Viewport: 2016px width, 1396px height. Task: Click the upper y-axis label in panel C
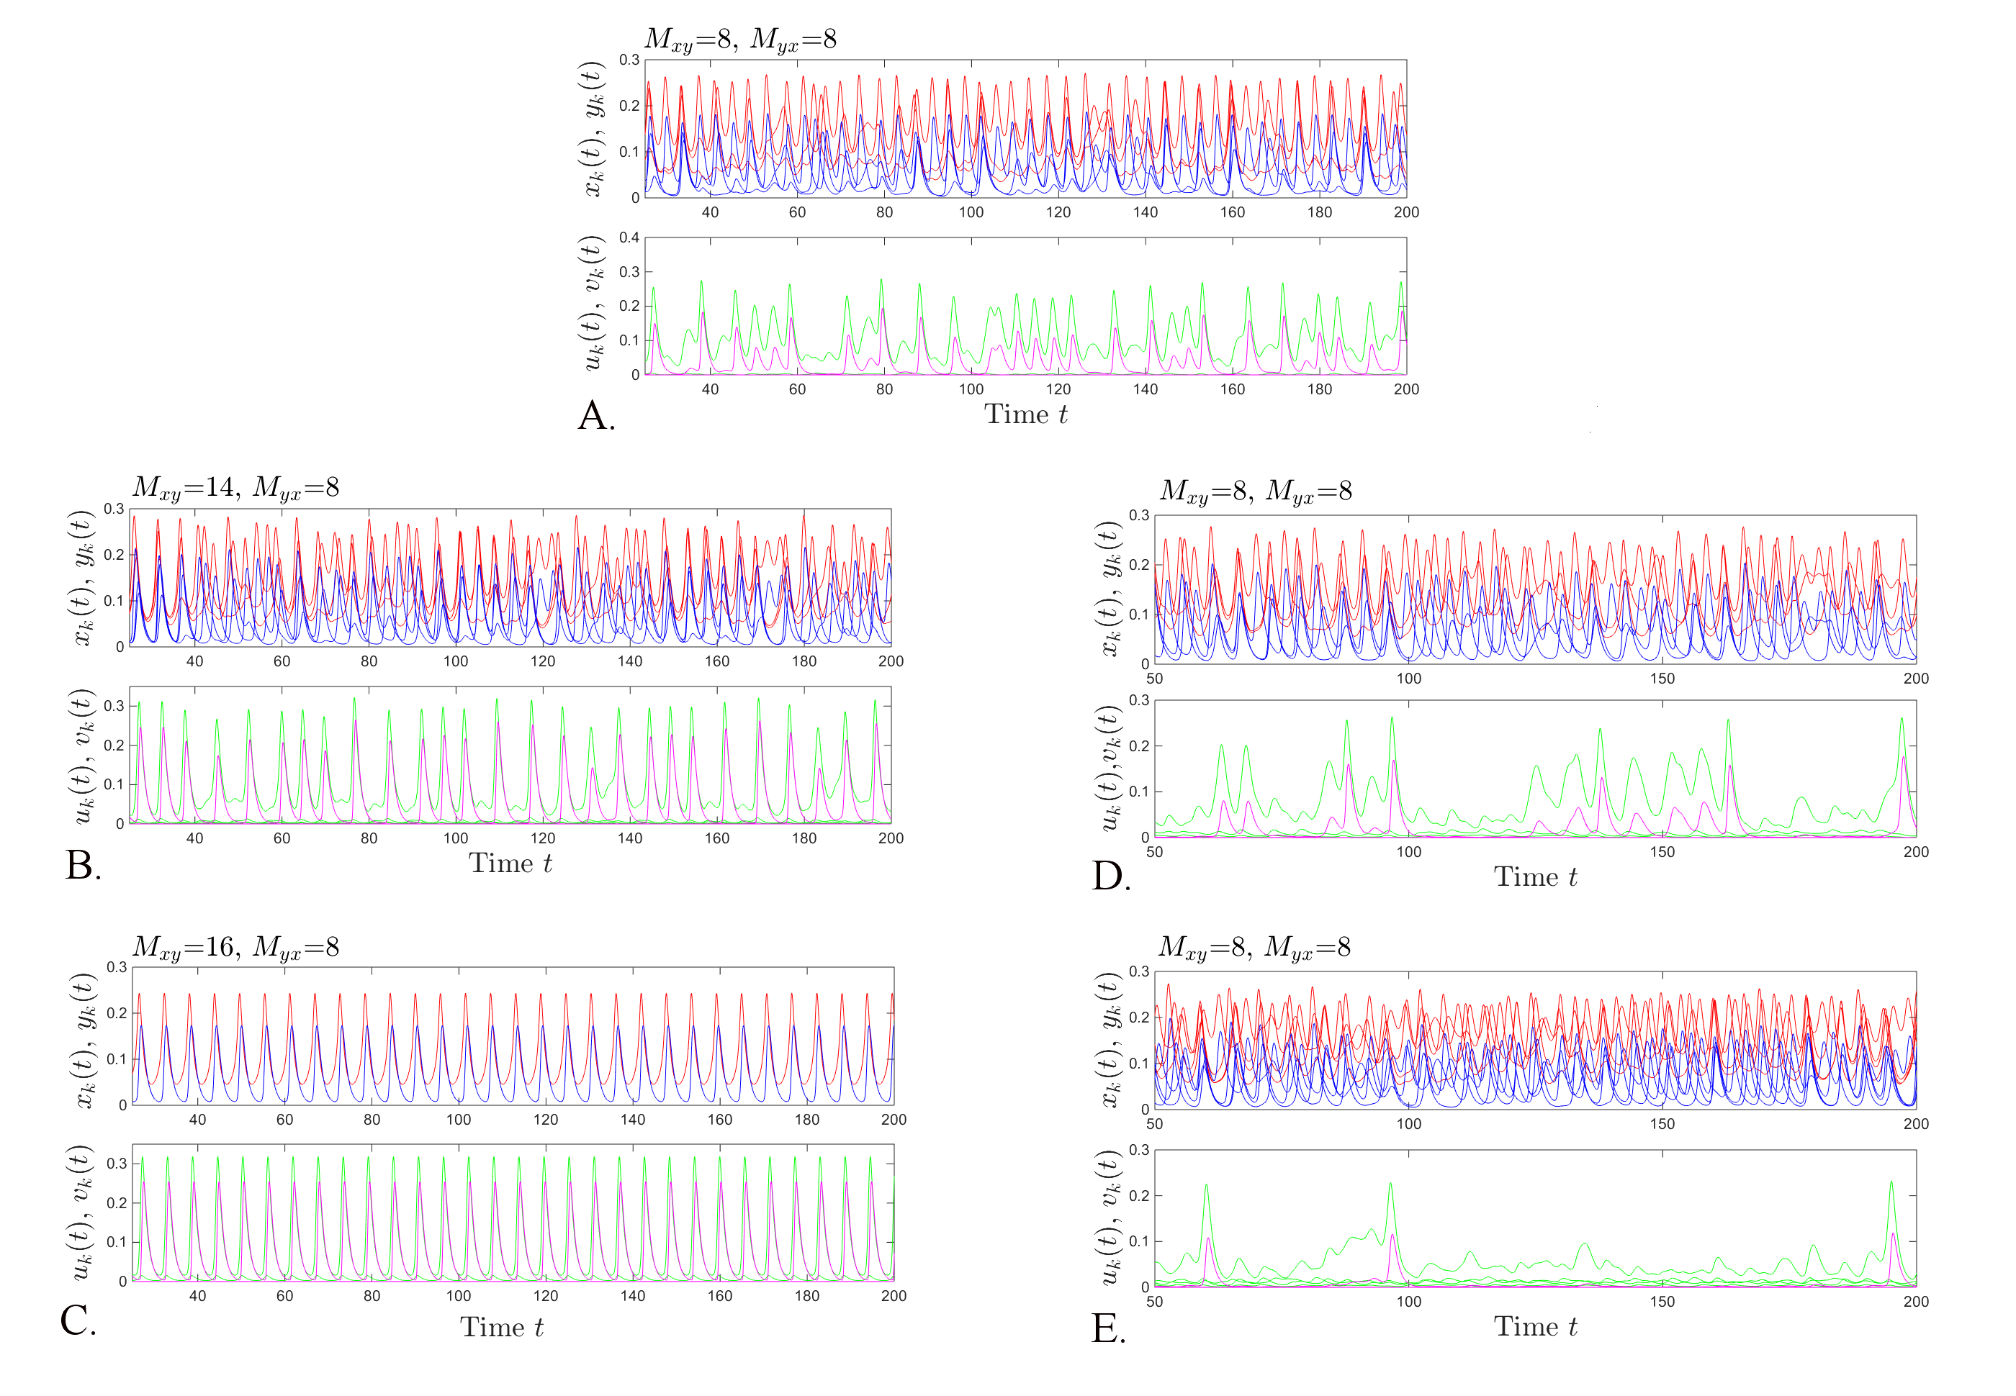pyautogui.click(x=84, y=1040)
